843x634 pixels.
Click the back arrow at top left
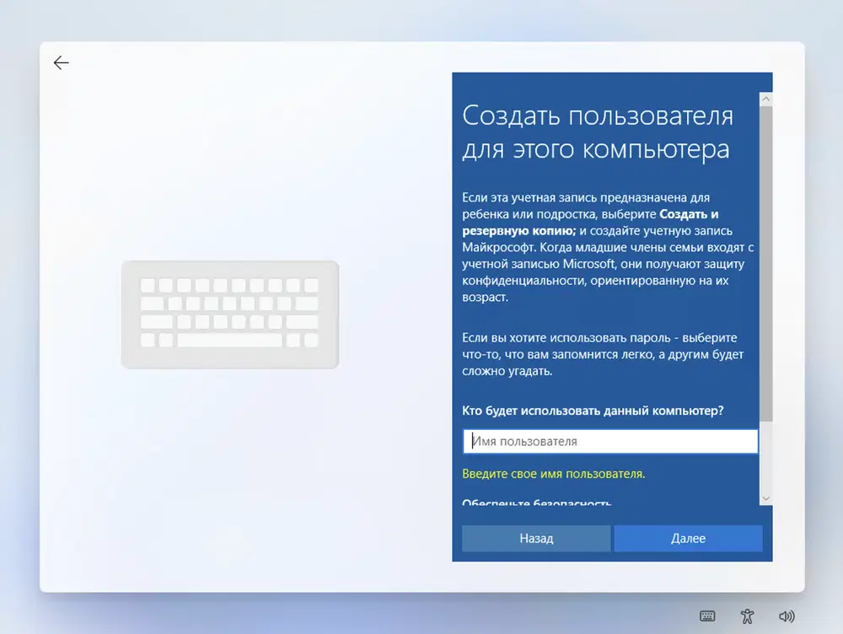(62, 63)
